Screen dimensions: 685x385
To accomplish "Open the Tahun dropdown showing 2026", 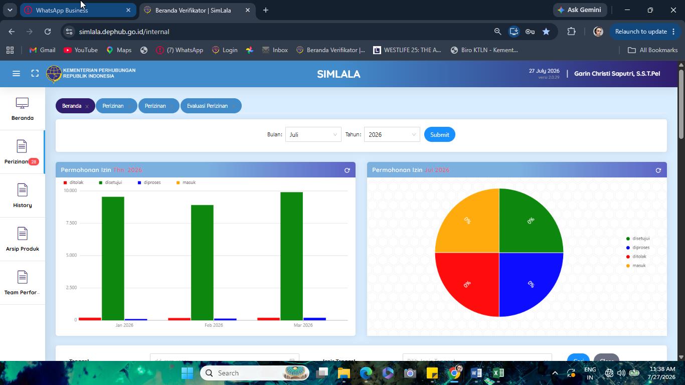I will point(392,135).
